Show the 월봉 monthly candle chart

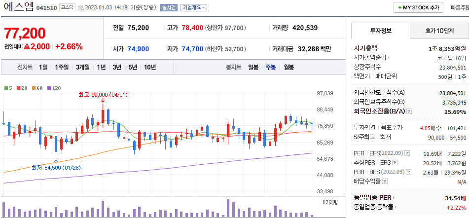click(x=289, y=67)
